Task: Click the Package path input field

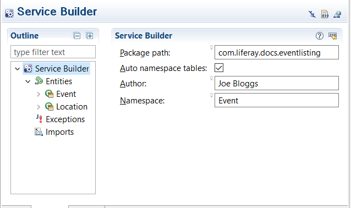Action: (277, 52)
